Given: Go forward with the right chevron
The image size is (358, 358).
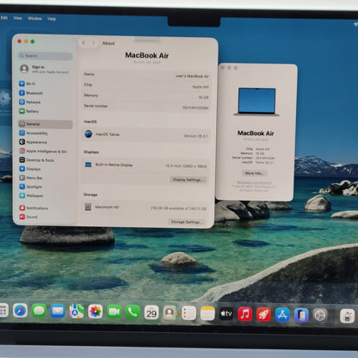Looking at the screenshot, I should [93, 43].
